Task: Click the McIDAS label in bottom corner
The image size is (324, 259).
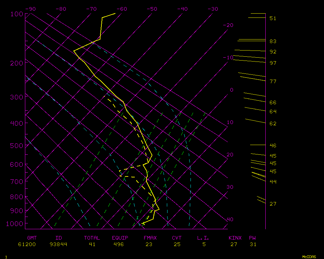Action: coord(309,257)
